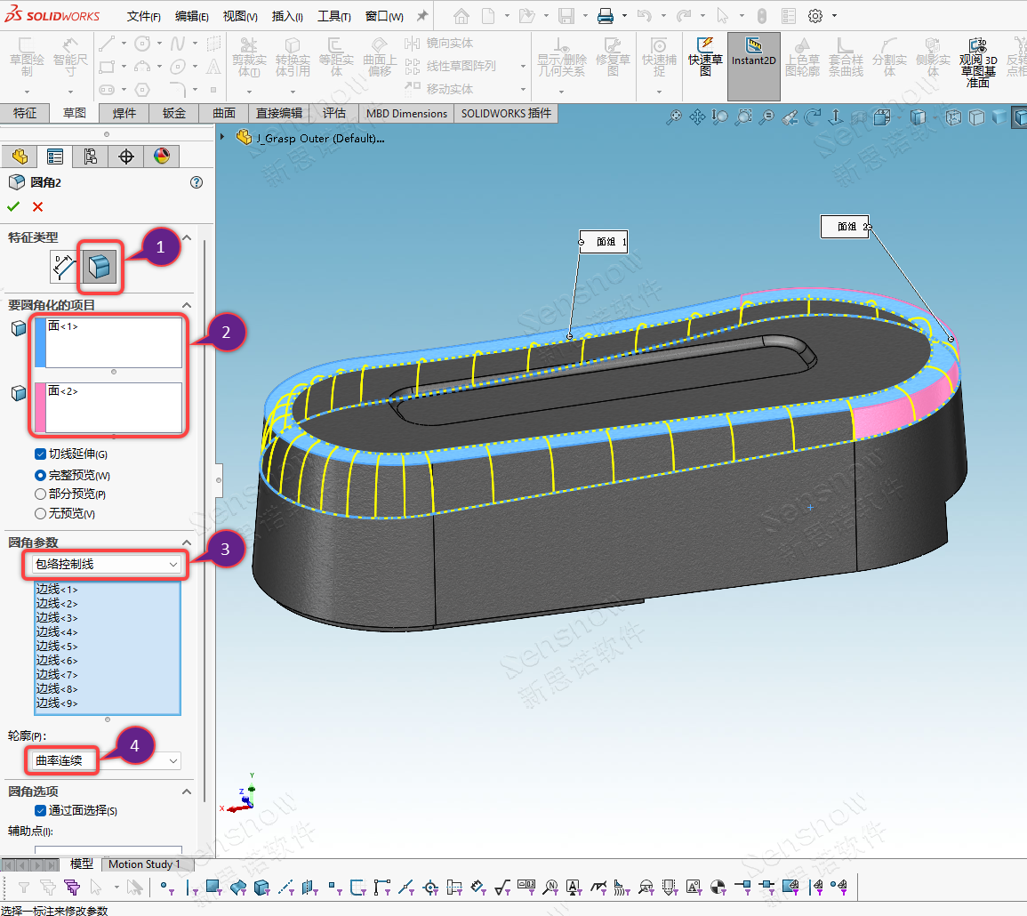Click the print icon in top toolbar
Image resolution: width=1027 pixels, height=916 pixels.
click(x=606, y=16)
